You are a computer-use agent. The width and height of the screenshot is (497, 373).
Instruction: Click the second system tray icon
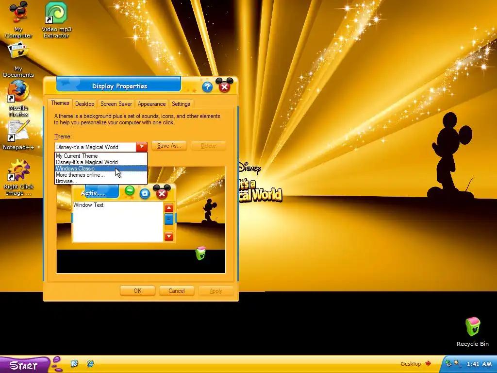pyautogui.click(x=457, y=364)
